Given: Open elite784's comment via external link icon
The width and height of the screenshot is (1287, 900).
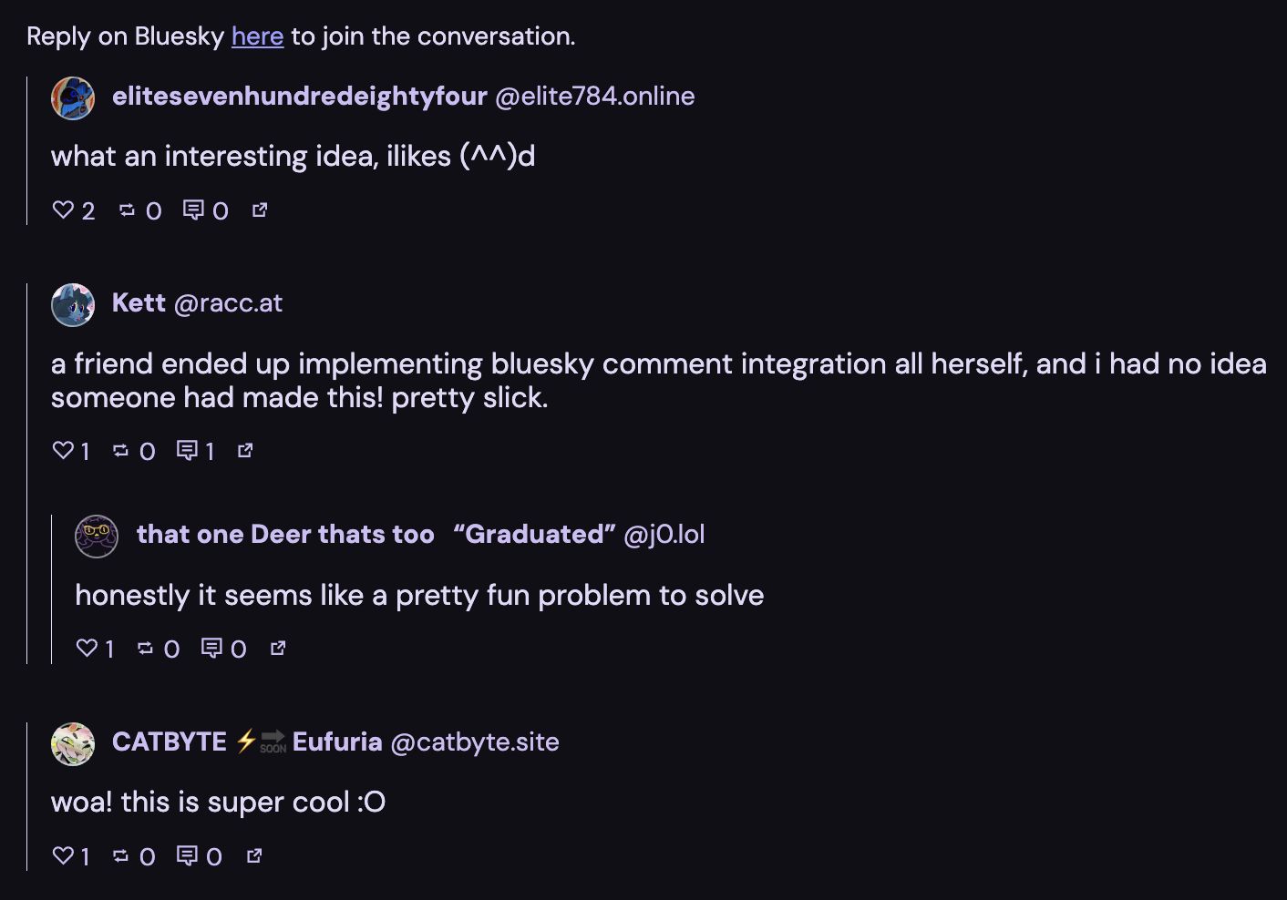Looking at the screenshot, I should click(259, 210).
